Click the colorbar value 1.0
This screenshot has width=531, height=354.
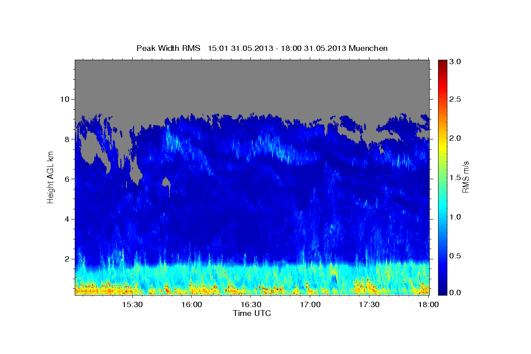[456, 217]
